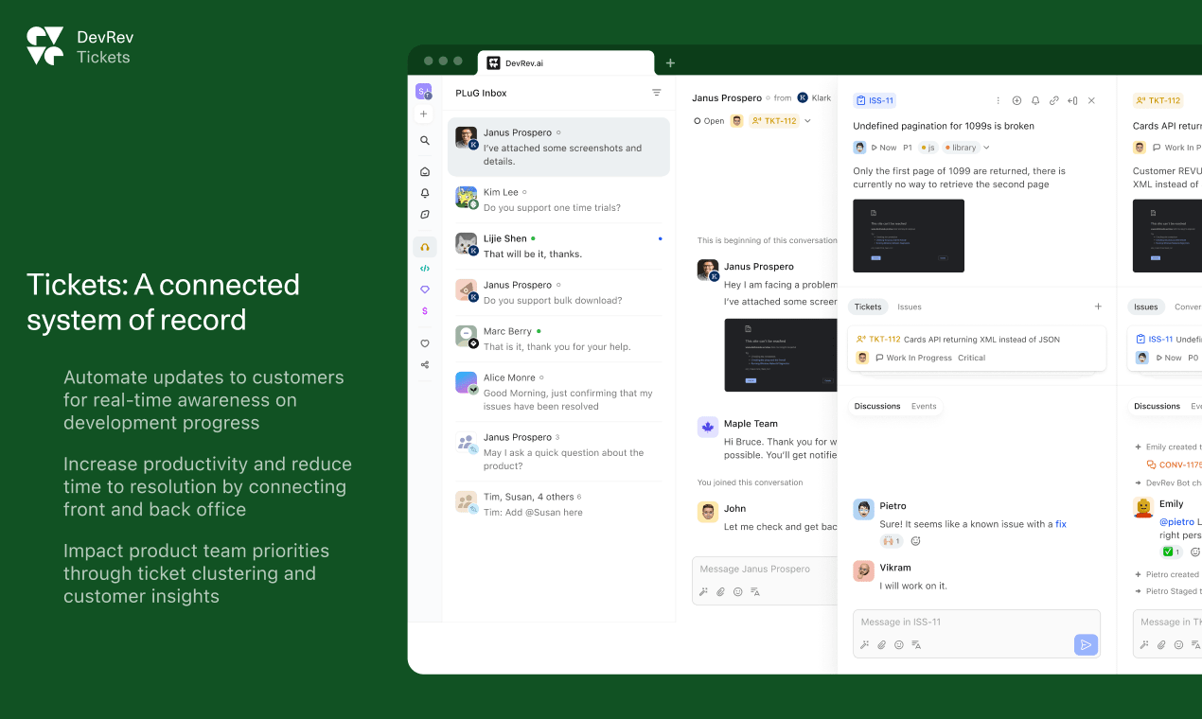The image size is (1202, 719).
Task: Open the TKT-112 Cards API linked ticket card
Action: click(x=977, y=348)
